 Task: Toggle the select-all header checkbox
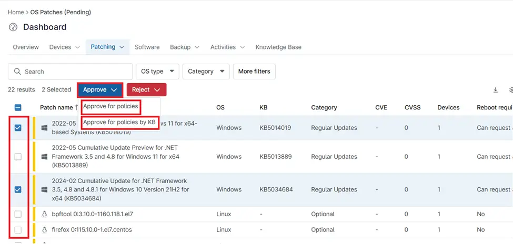(18, 107)
